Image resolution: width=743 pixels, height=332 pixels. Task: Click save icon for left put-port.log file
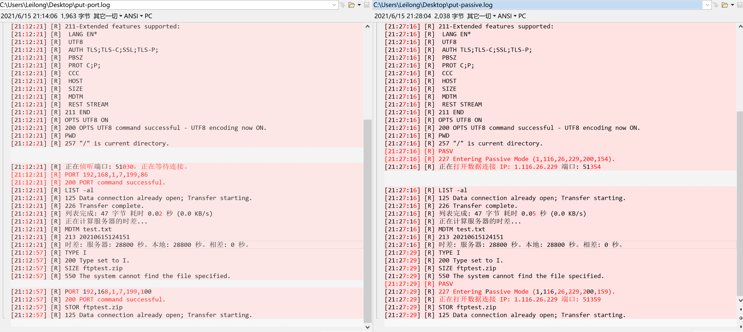click(x=367, y=5)
